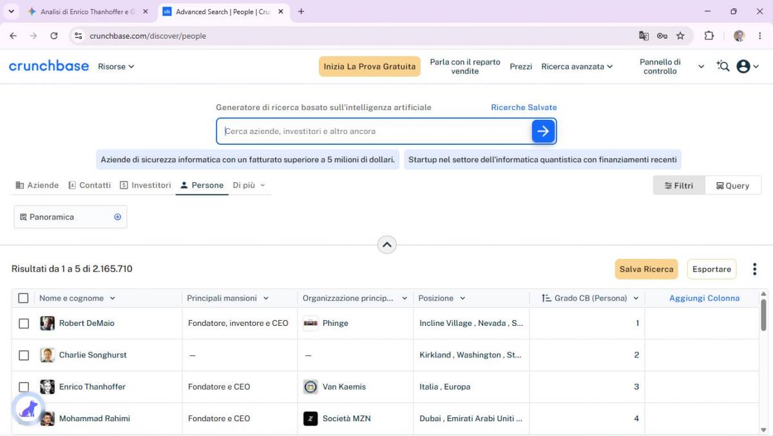Expand the Risorse dropdown menu
The height and width of the screenshot is (436, 773).
pyautogui.click(x=116, y=66)
